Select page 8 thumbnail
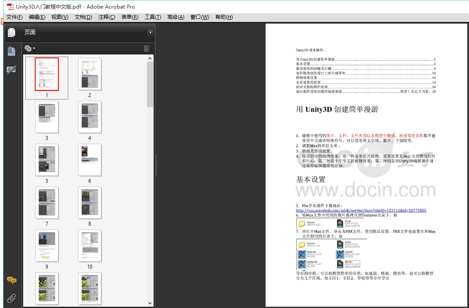Viewport: 469px width, 308px height. (90, 203)
